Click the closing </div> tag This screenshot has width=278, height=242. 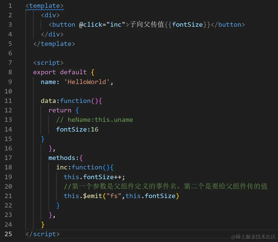click(52, 34)
